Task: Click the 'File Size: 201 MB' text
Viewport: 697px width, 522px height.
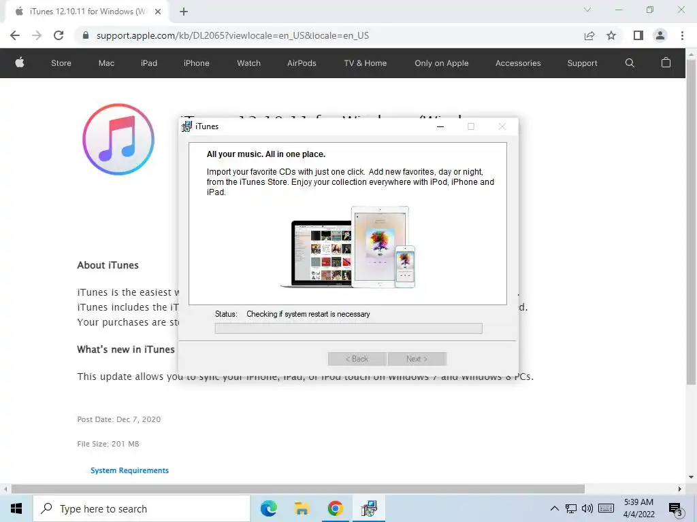Action: point(108,443)
